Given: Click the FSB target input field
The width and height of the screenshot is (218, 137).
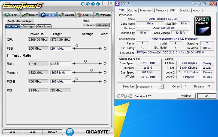Looking at the screenshot, I should (x=60, y=48).
